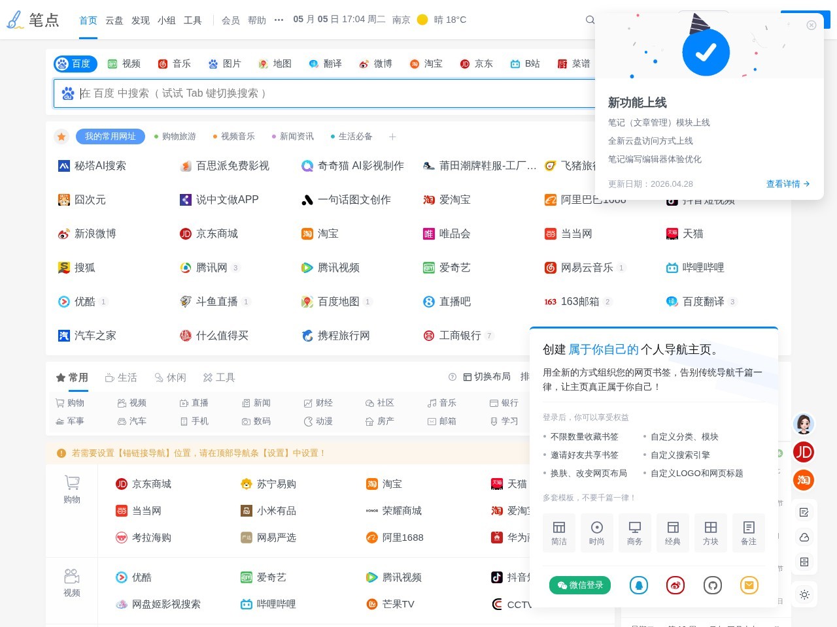Click the orange 淘 round icon in sidebar
Viewport: 837px width, 627px height.
[804, 480]
